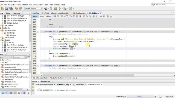Switch to the Design view button
Screen dimensions: 175x98
click(x=42, y=16)
